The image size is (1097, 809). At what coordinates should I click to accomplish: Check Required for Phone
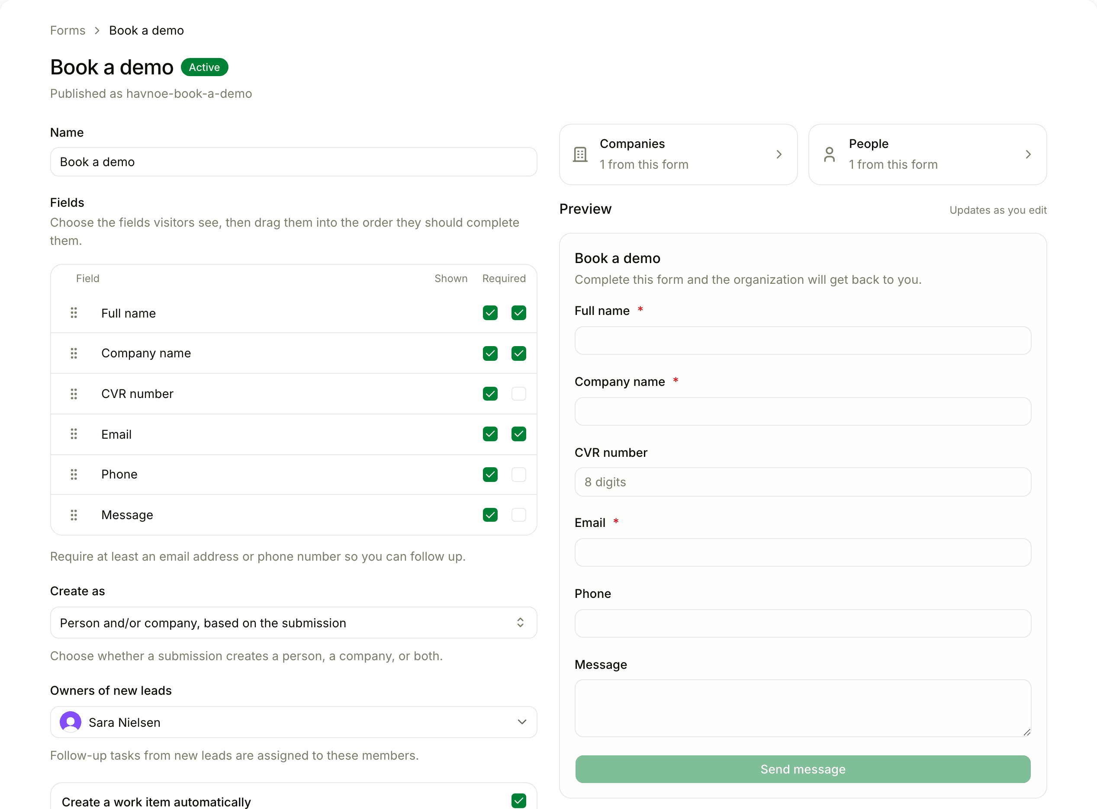click(x=518, y=475)
